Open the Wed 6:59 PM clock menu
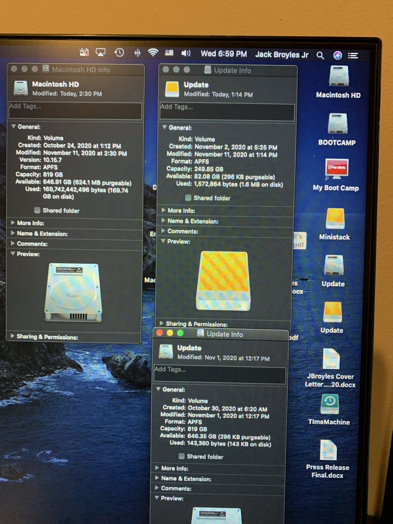 click(224, 54)
